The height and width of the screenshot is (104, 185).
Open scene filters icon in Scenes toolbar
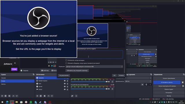pos(10,96)
